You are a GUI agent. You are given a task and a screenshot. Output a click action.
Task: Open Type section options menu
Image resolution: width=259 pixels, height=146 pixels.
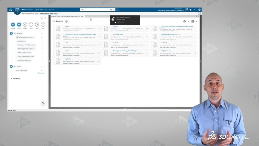[x=44, y=67]
